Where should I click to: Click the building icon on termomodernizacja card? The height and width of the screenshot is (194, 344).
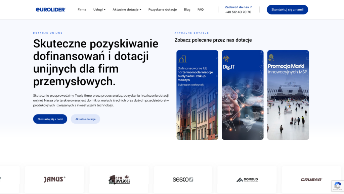pos(182,58)
